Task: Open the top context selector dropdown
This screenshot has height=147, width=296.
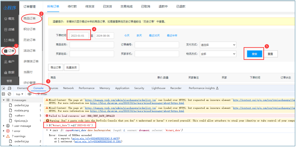Action: (x=20, y=94)
